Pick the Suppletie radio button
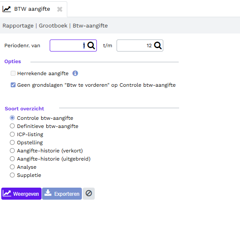The width and height of the screenshot is (240, 231). coord(12,175)
